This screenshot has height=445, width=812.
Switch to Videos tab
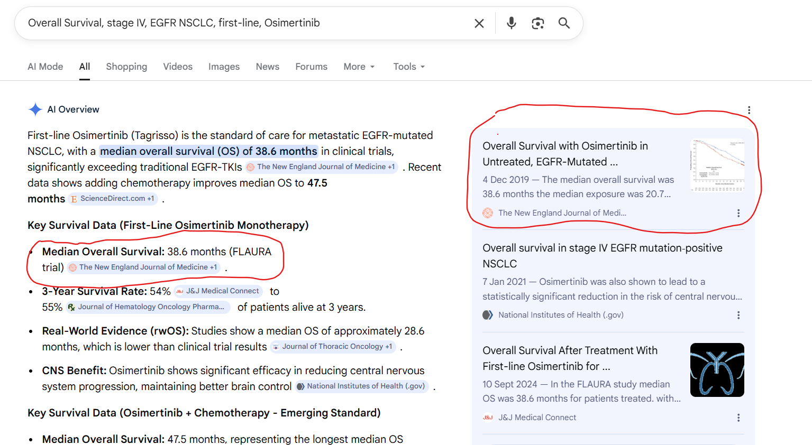178,67
